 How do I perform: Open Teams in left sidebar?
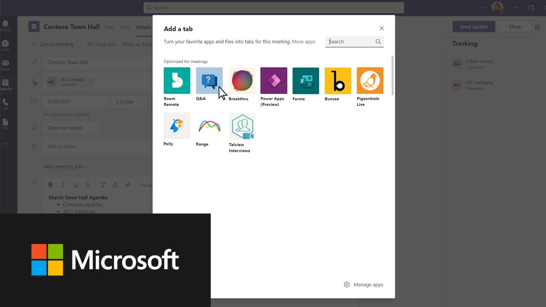tap(6, 65)
